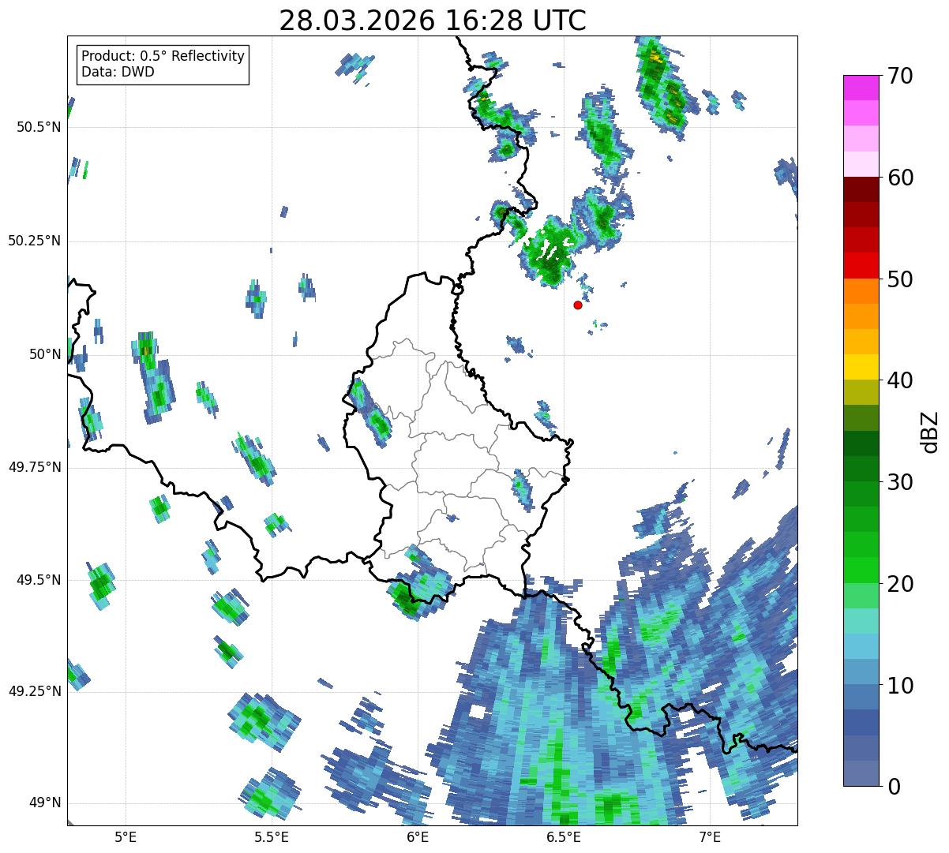Image resolution: width=949 pixels, height=853 pixels.
Task: Click the longitude label 6°E
Action: [418, 836]
